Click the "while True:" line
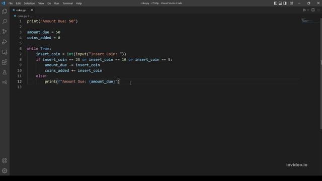322x181 pixels. click(39, 49)
